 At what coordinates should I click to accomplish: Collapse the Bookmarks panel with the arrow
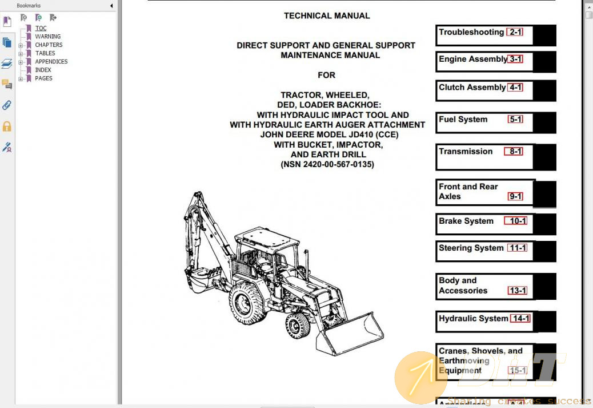[111, 6]
